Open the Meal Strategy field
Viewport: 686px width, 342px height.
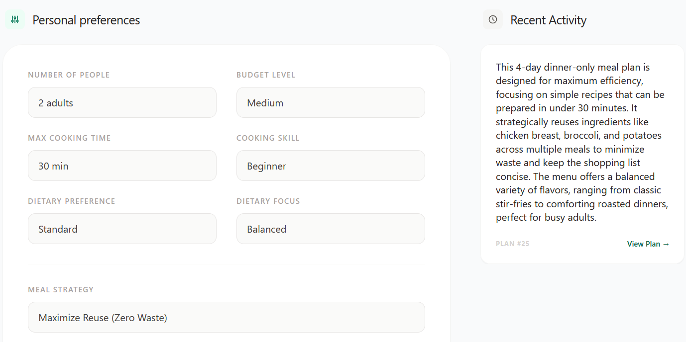pyautogui.click(x=227, y=318)
